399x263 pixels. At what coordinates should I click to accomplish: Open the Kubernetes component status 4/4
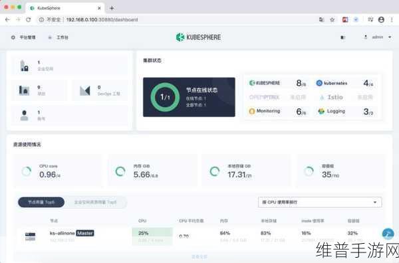[x=344, y=83]
